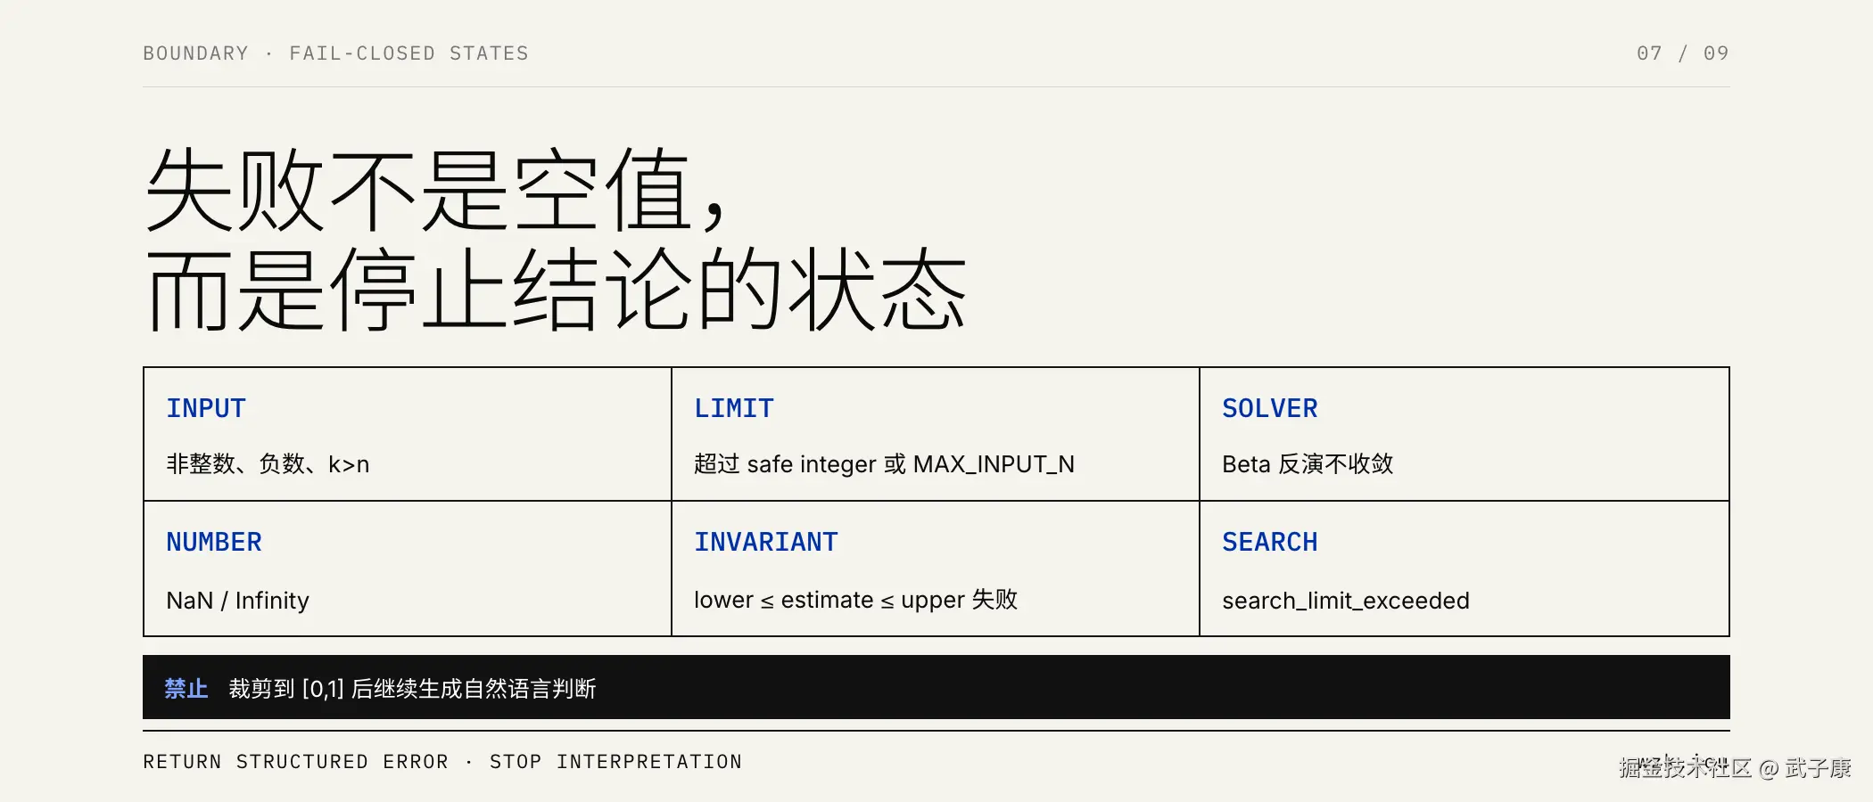Select the SOLVER cell heading

[1269, 408]
